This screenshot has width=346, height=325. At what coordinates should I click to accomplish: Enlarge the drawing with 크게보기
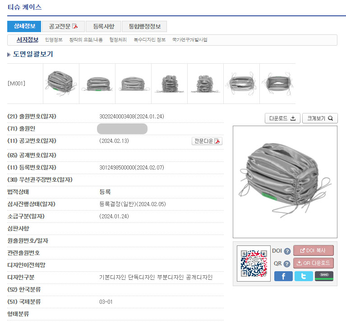[319, 118]
